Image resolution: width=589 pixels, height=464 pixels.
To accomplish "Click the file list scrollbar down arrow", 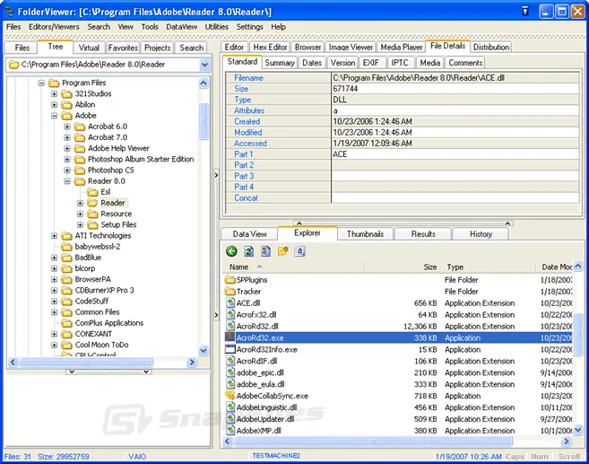I will [577, 429].
